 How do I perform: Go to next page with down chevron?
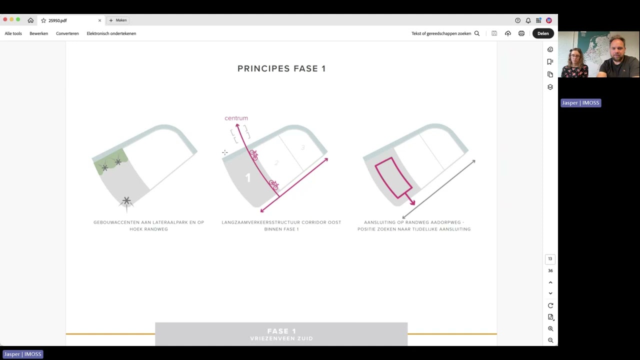(x=550, y=293)
